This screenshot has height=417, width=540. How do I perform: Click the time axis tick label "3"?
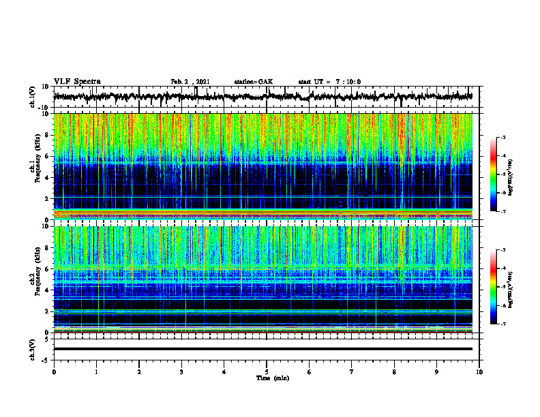181,372
